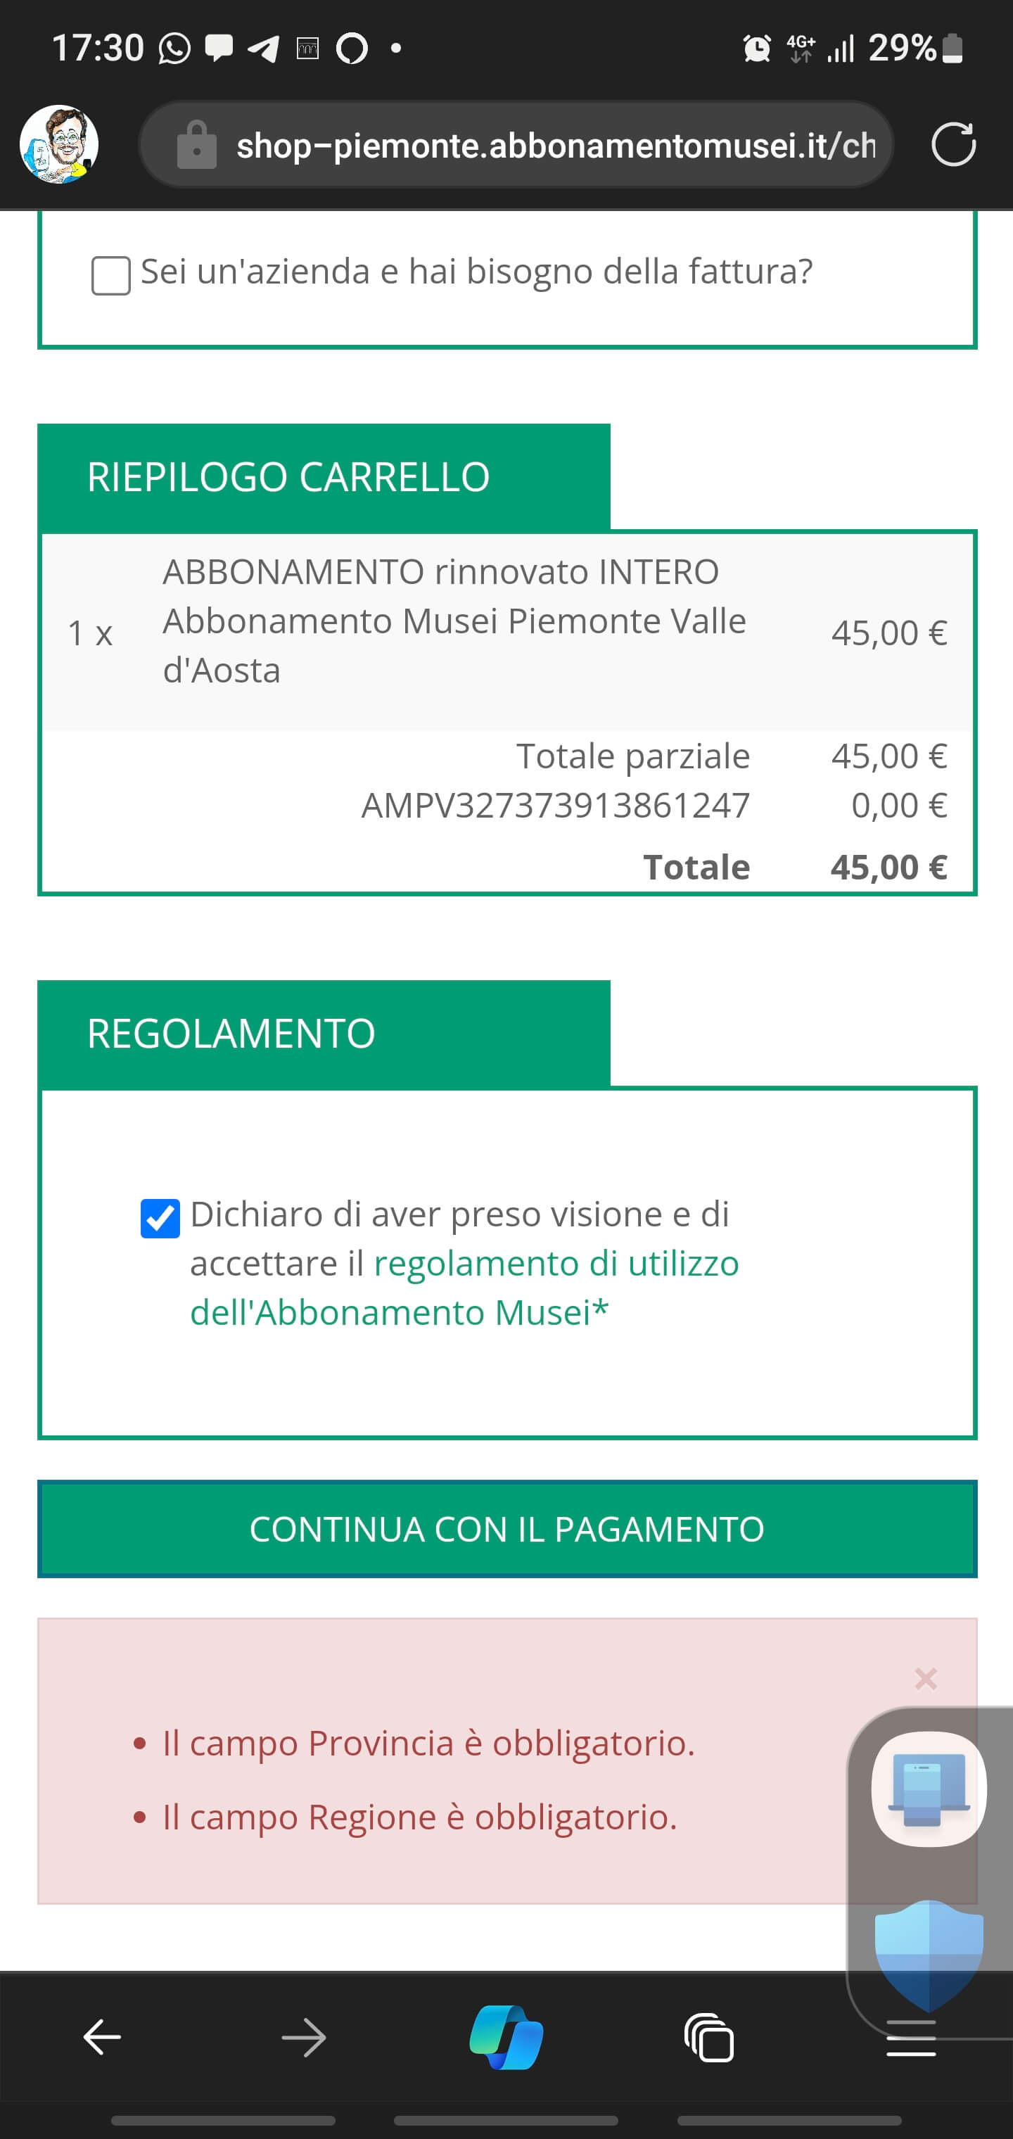Screen dimensions: 1013x2139
Task: Tap the browser profile avatar
Action: 59,144
